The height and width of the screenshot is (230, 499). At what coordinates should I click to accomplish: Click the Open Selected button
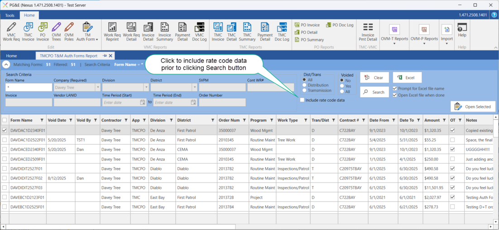(x=473, y=107)
